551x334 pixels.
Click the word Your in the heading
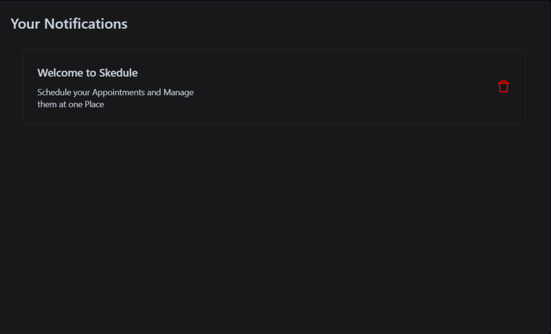25,24
